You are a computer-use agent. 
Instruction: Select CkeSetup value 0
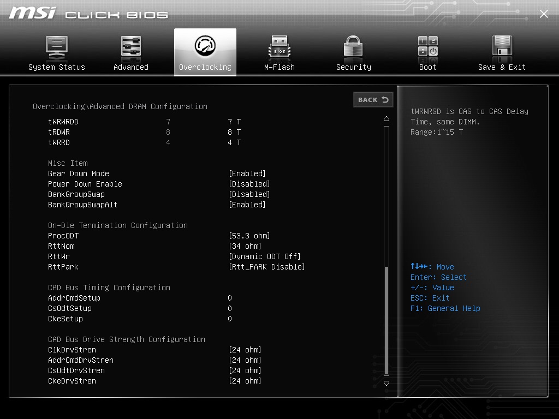point(230,319)
